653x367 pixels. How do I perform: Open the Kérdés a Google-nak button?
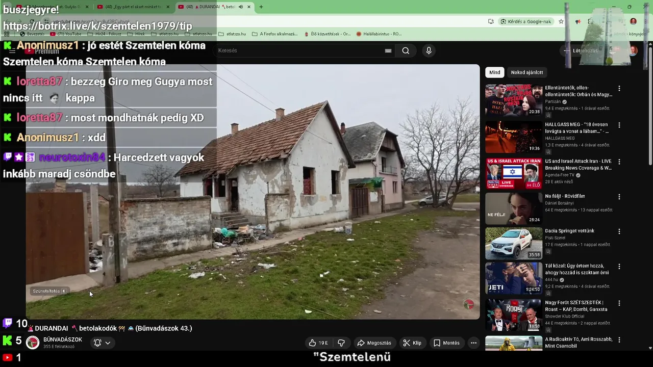point(526,21)
